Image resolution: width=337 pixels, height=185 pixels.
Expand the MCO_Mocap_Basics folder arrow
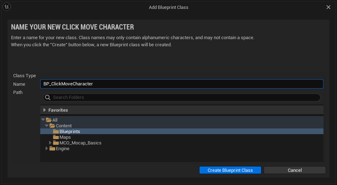coord(50,143)
